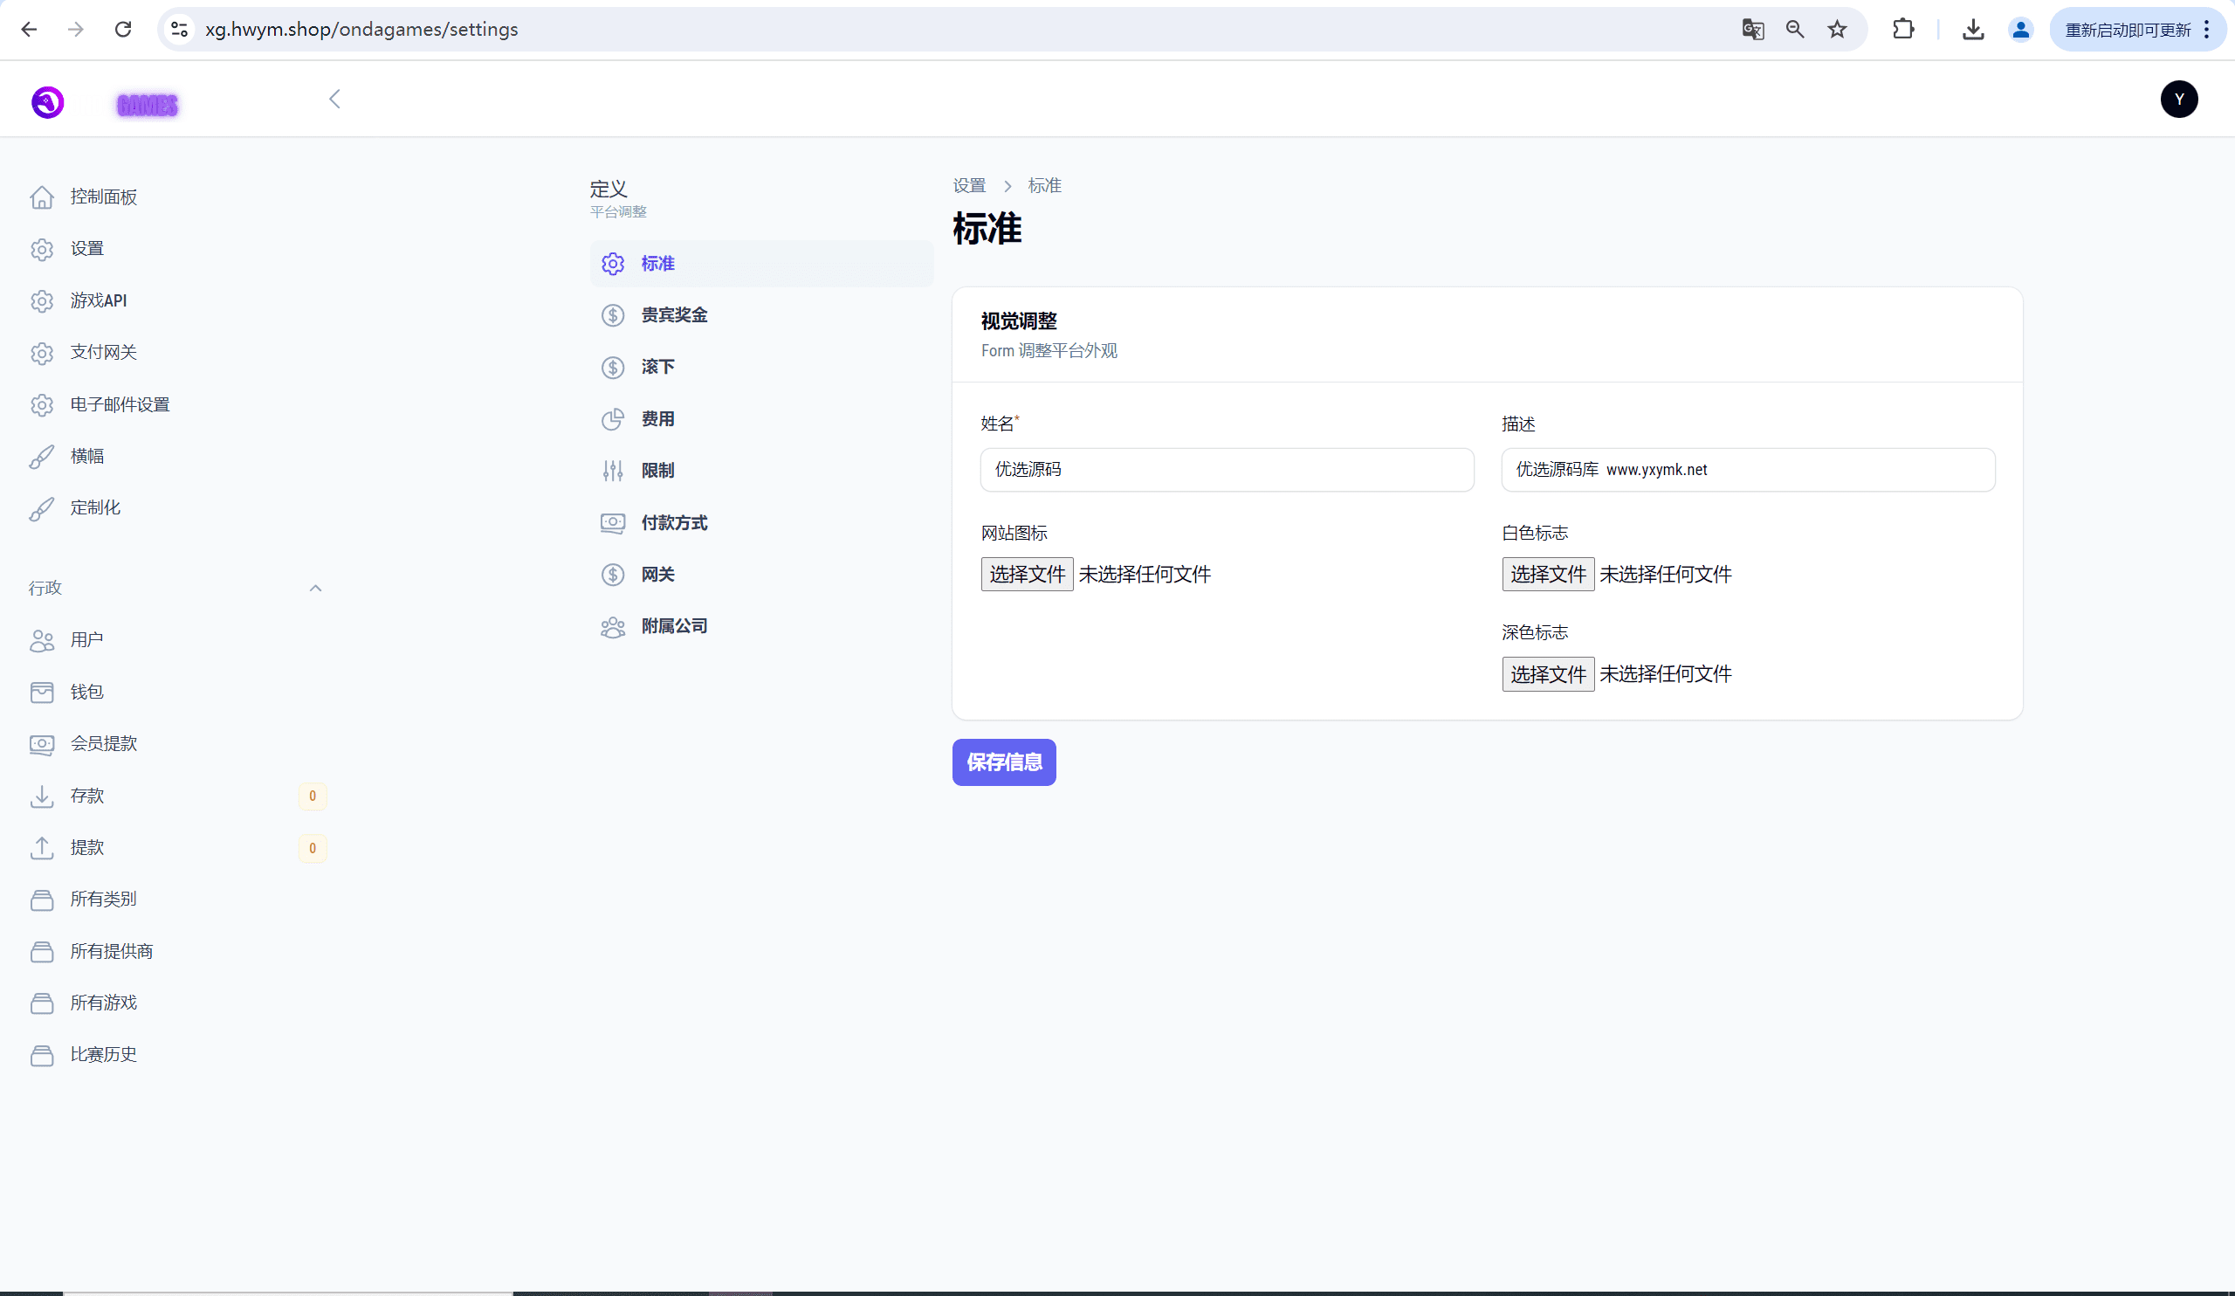Collapse the sidebar with the left chevron
This screenshot has width=2235, height=1296.
pos(334,100)
